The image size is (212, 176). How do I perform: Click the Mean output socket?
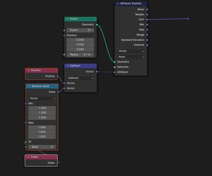coord(147,10)
